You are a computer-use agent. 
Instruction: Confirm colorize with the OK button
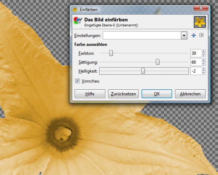tap(157, 94)
